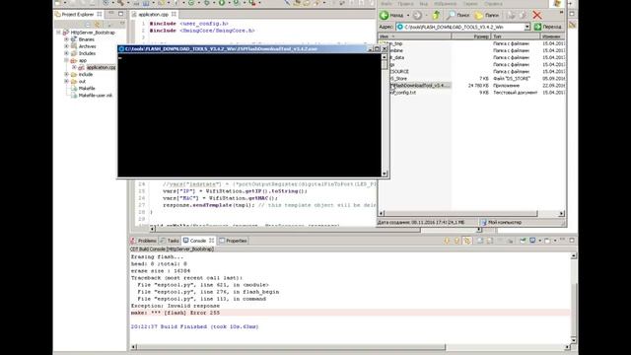Expand the Includes tree node
This screenshot has height=355, width=631.
point(66,53)
